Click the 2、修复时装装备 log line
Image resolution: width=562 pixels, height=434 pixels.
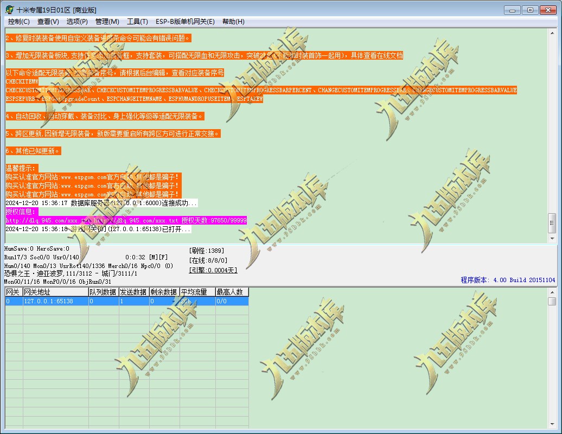[98, 38]
